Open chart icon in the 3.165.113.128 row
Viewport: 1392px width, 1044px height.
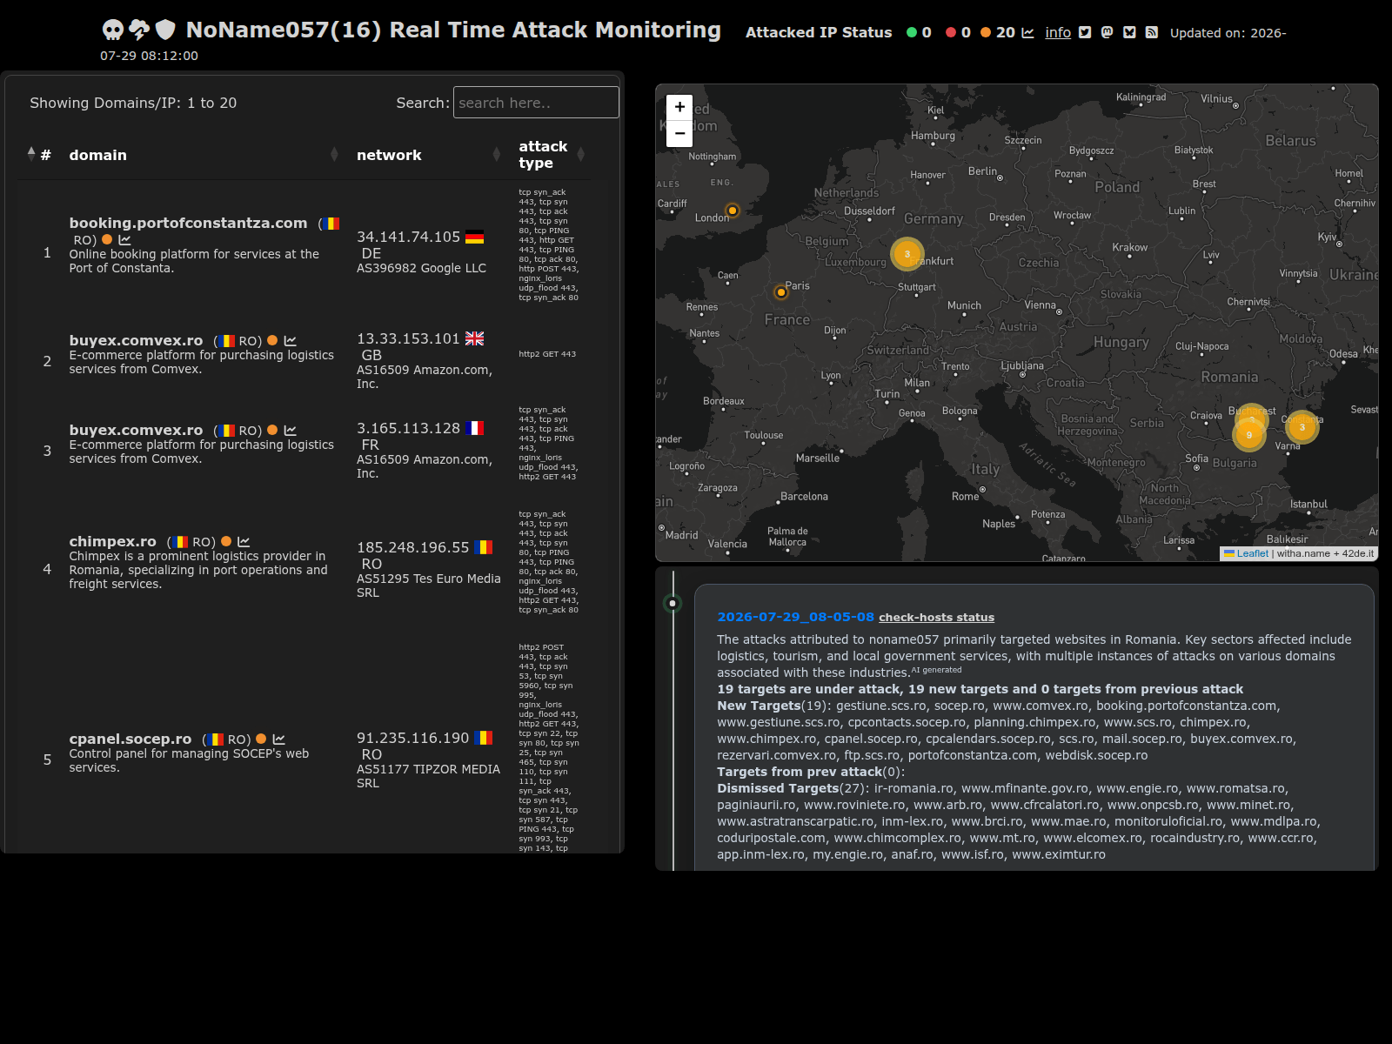[x=290, y=431]
